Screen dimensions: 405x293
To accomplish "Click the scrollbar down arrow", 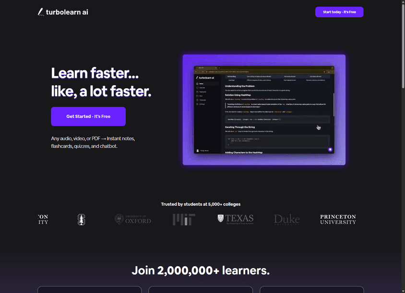I will pos(403,291).
